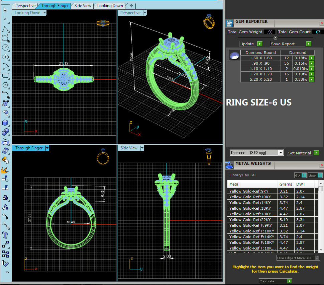Pick the Polygon tool

(5, 85)
